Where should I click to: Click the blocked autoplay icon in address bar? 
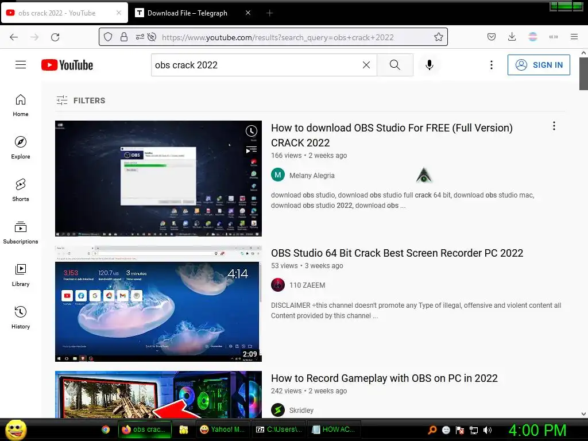click(x=152, y=37)
